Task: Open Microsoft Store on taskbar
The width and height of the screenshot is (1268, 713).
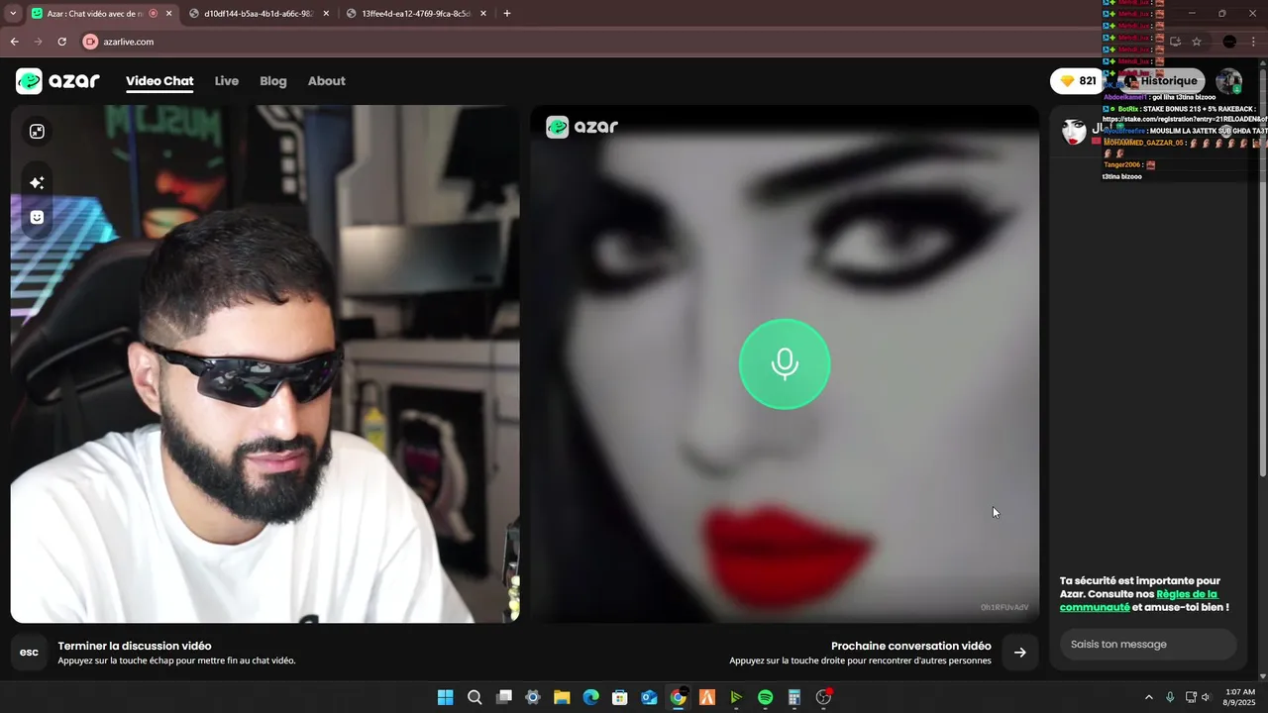Action: tap(620, 697)
